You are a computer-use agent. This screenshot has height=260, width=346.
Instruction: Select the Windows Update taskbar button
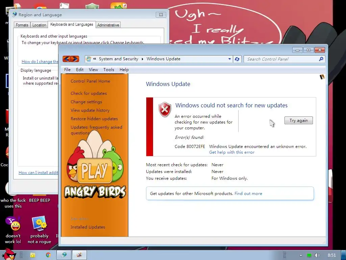(79, 255)
